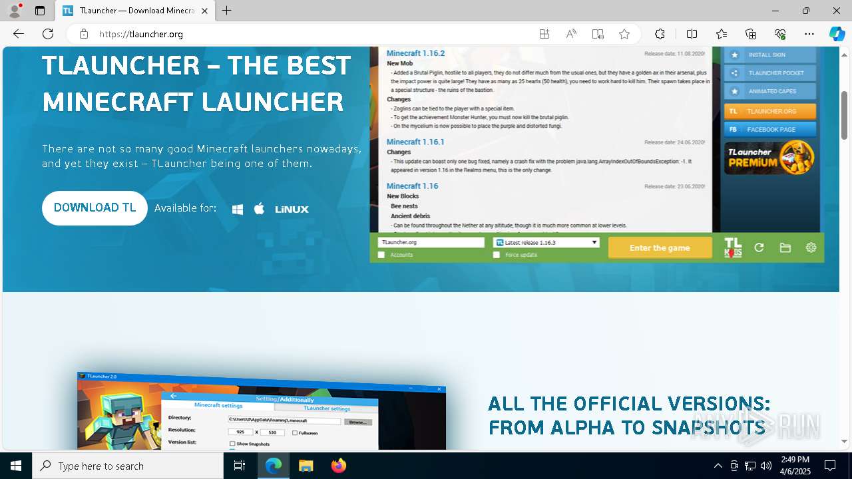Click TLAUNCHER POCKET sidebar button
Screen dimensions: 852x479
(770, 73)
